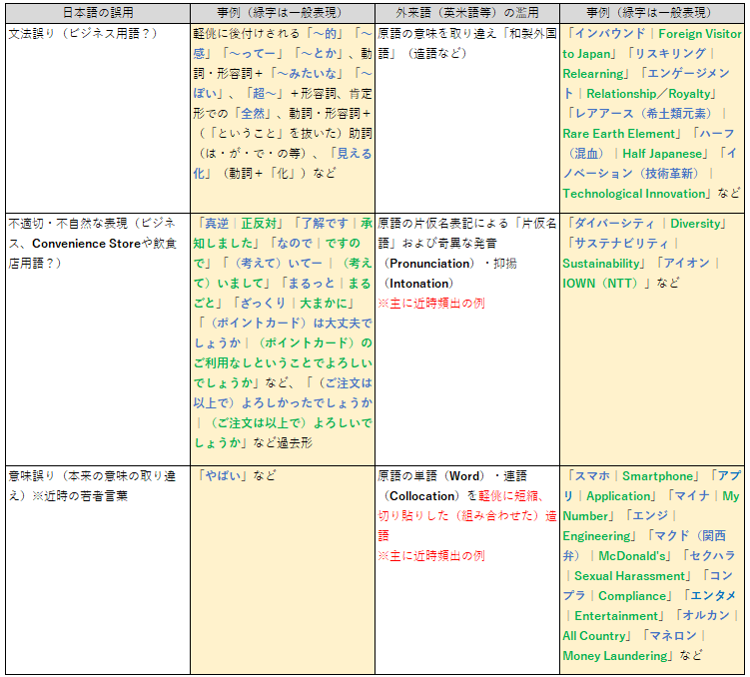750x677 pixels.
Task: Click the cell starting with 「スマホ｜Smartphone」
Action: pos(652,567)
